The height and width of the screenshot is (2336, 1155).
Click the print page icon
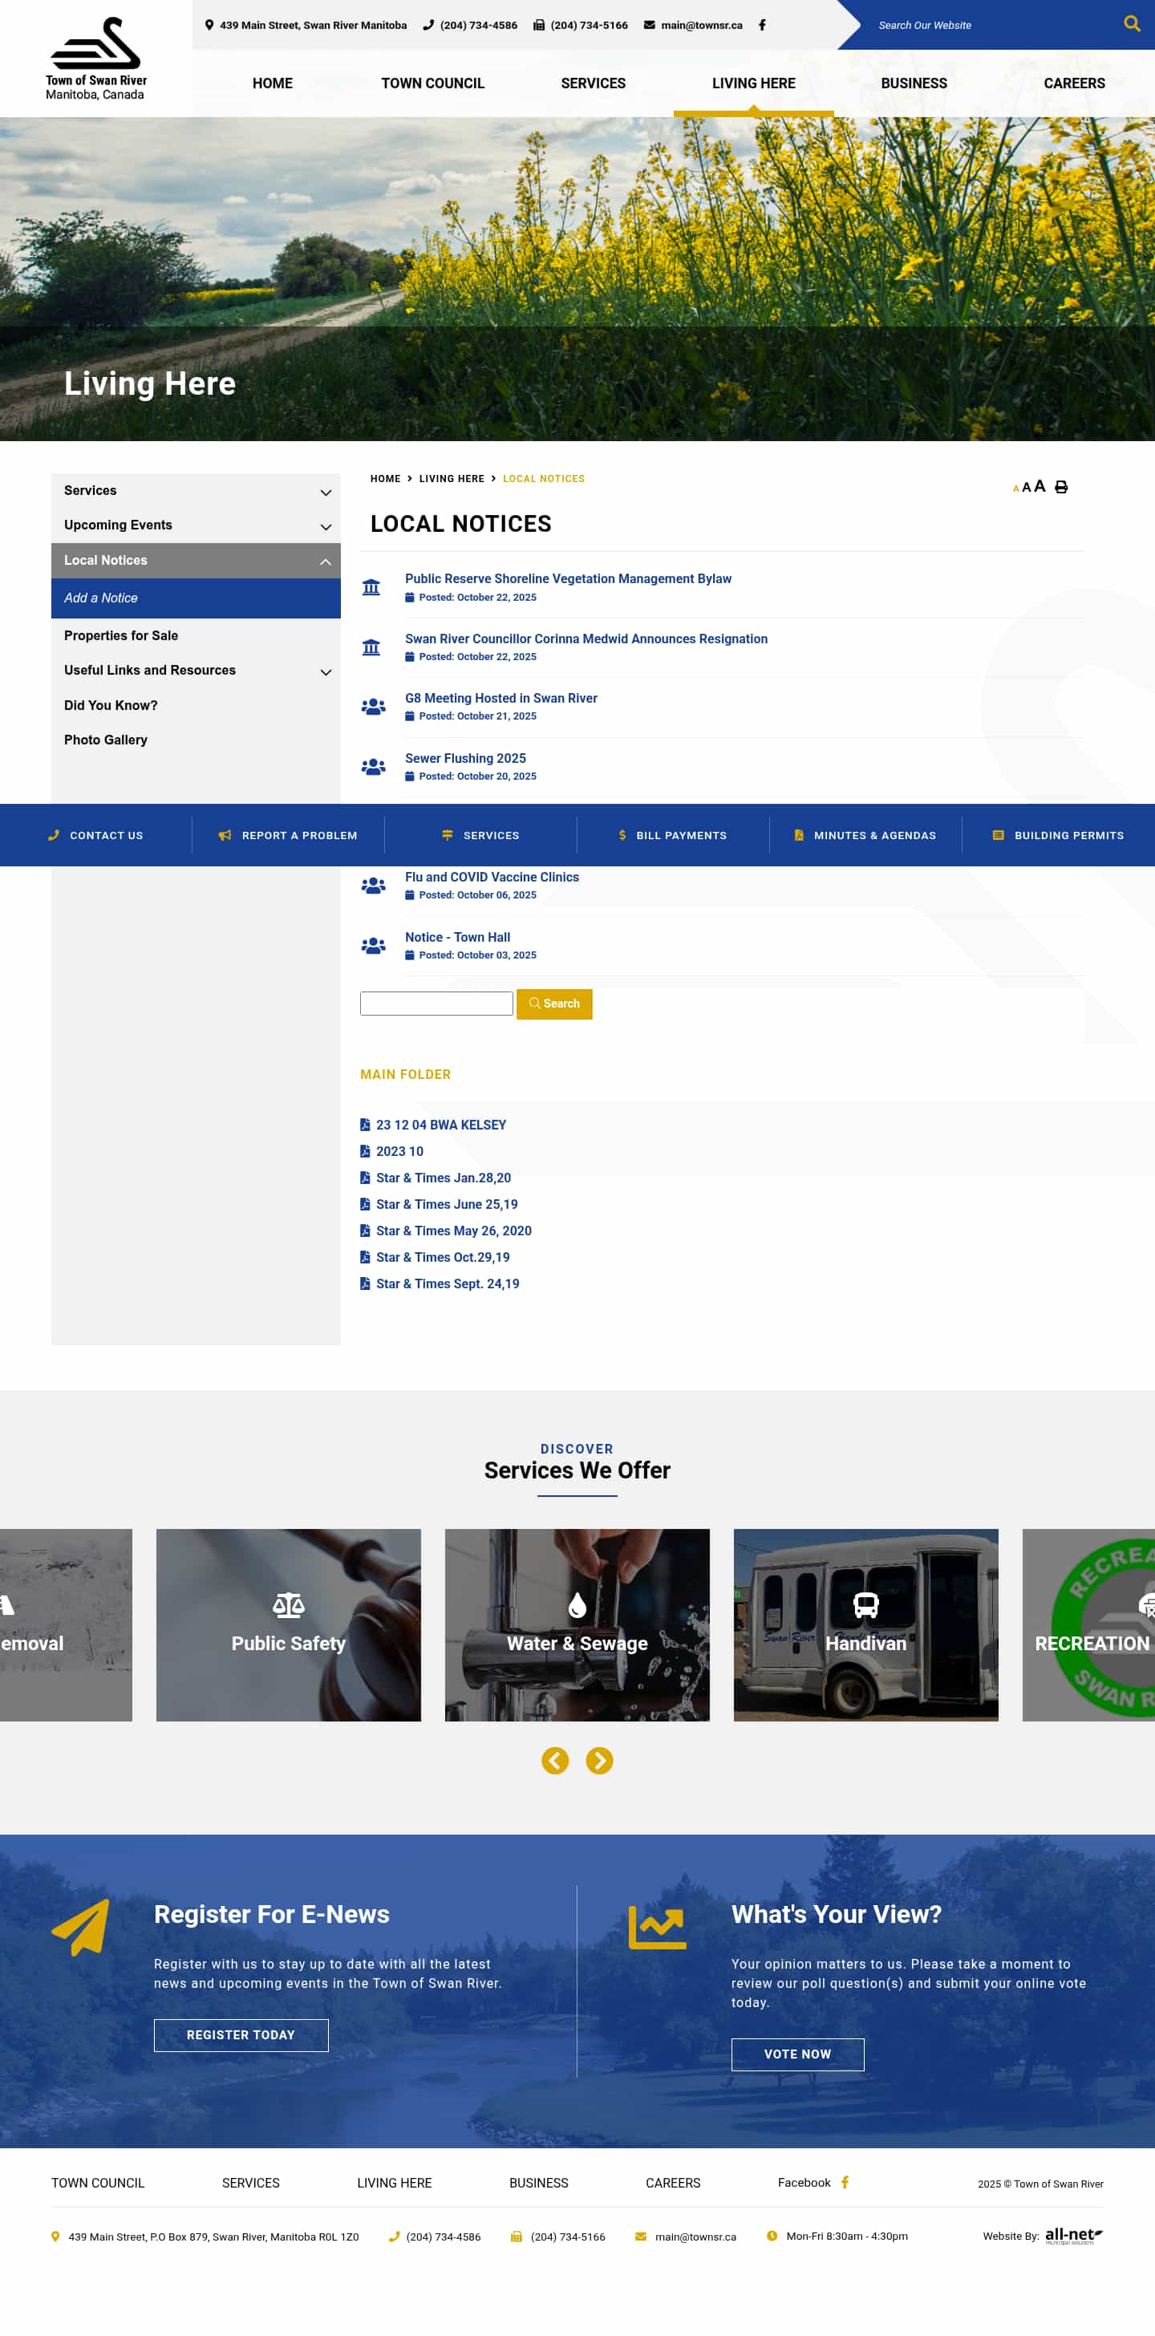[x=1060, y=487]
